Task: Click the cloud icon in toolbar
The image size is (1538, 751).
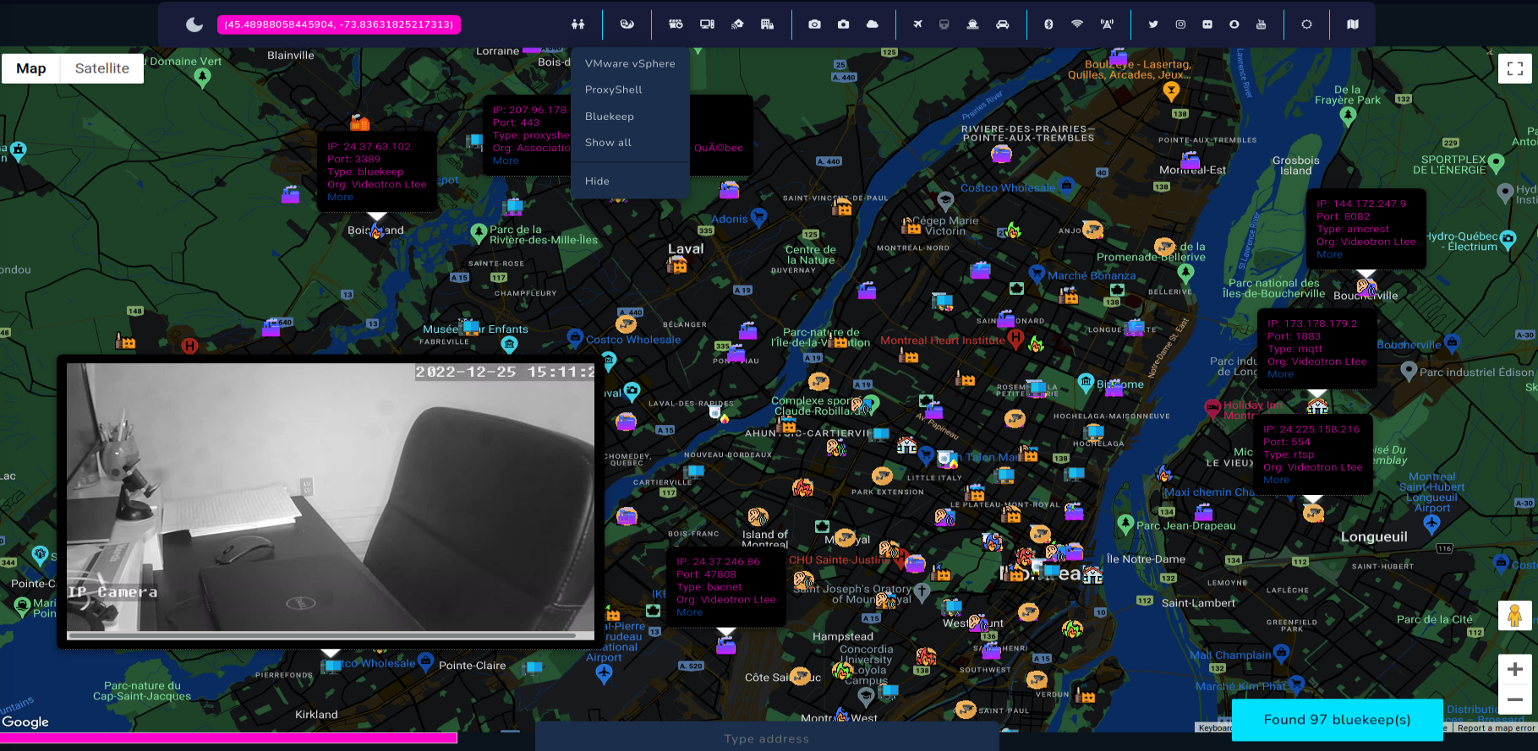Action: click(x=873, y=24)
